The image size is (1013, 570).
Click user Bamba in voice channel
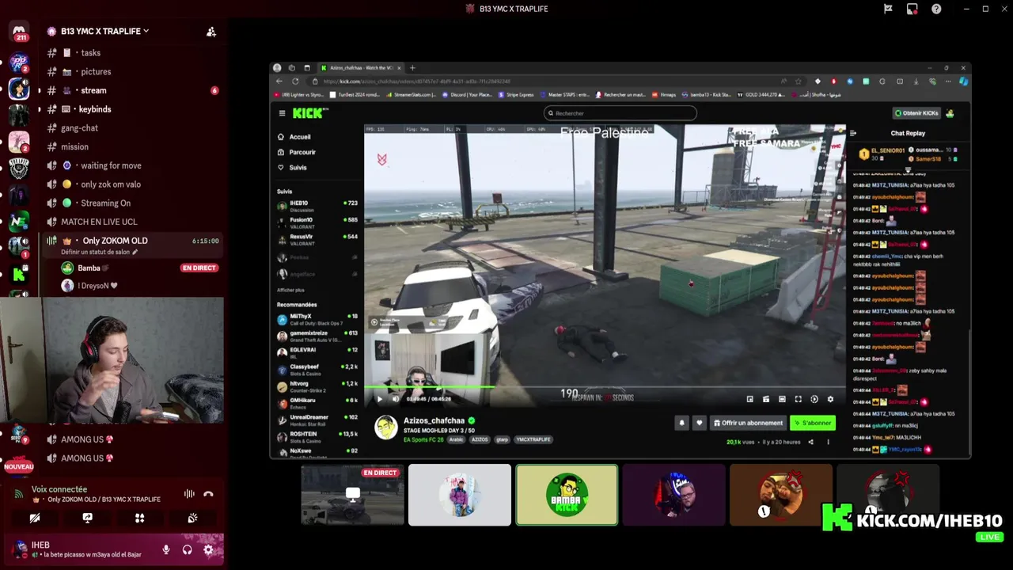click(89, 268)
